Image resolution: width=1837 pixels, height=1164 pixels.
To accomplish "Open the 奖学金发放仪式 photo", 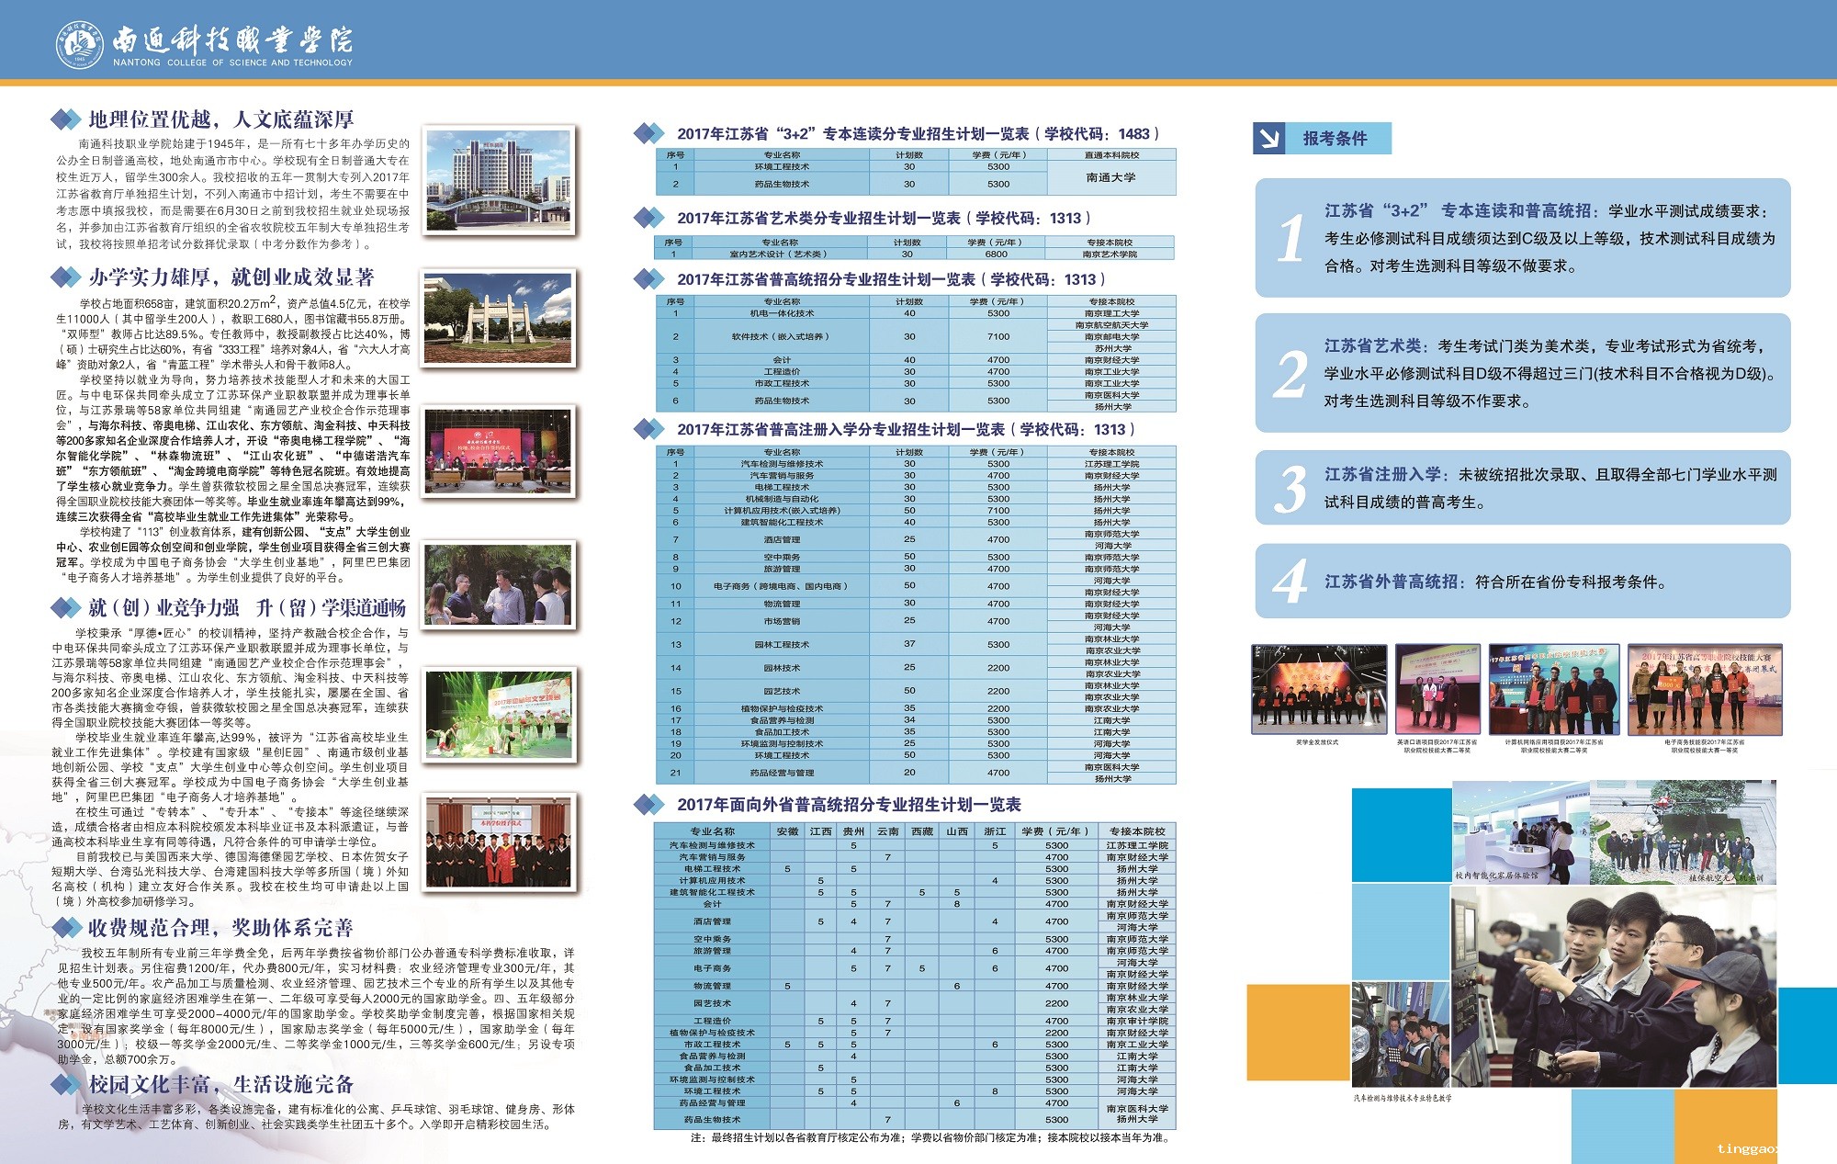I will pos(1318,689).
